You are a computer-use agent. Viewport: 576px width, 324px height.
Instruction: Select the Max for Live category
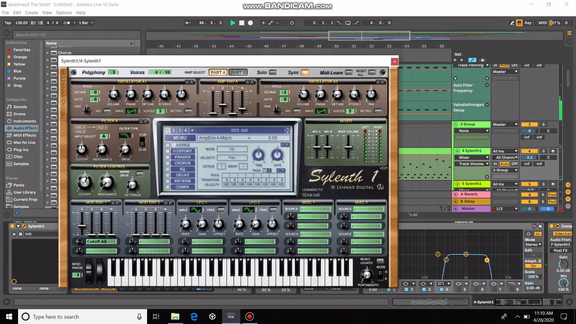(x=24, y=142)
